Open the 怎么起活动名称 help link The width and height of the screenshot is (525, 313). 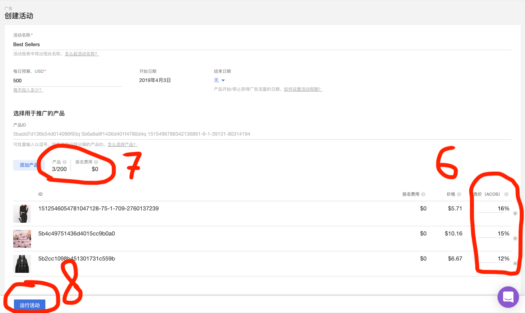click(81, 54)
